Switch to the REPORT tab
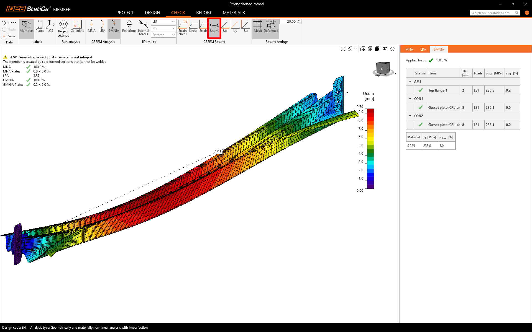Screen dimensions: 532x332 [204, 13]
